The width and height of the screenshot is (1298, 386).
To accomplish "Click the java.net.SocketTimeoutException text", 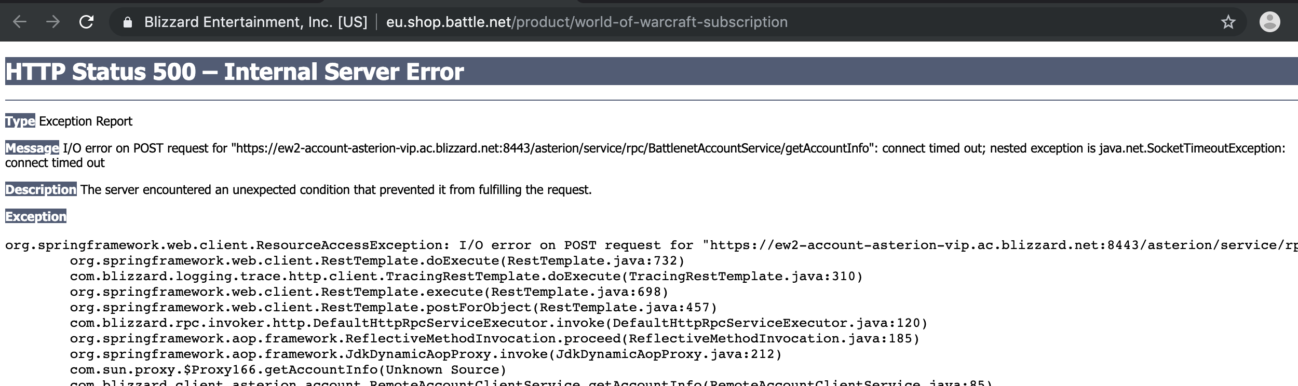I will [x=1192, y=148].
